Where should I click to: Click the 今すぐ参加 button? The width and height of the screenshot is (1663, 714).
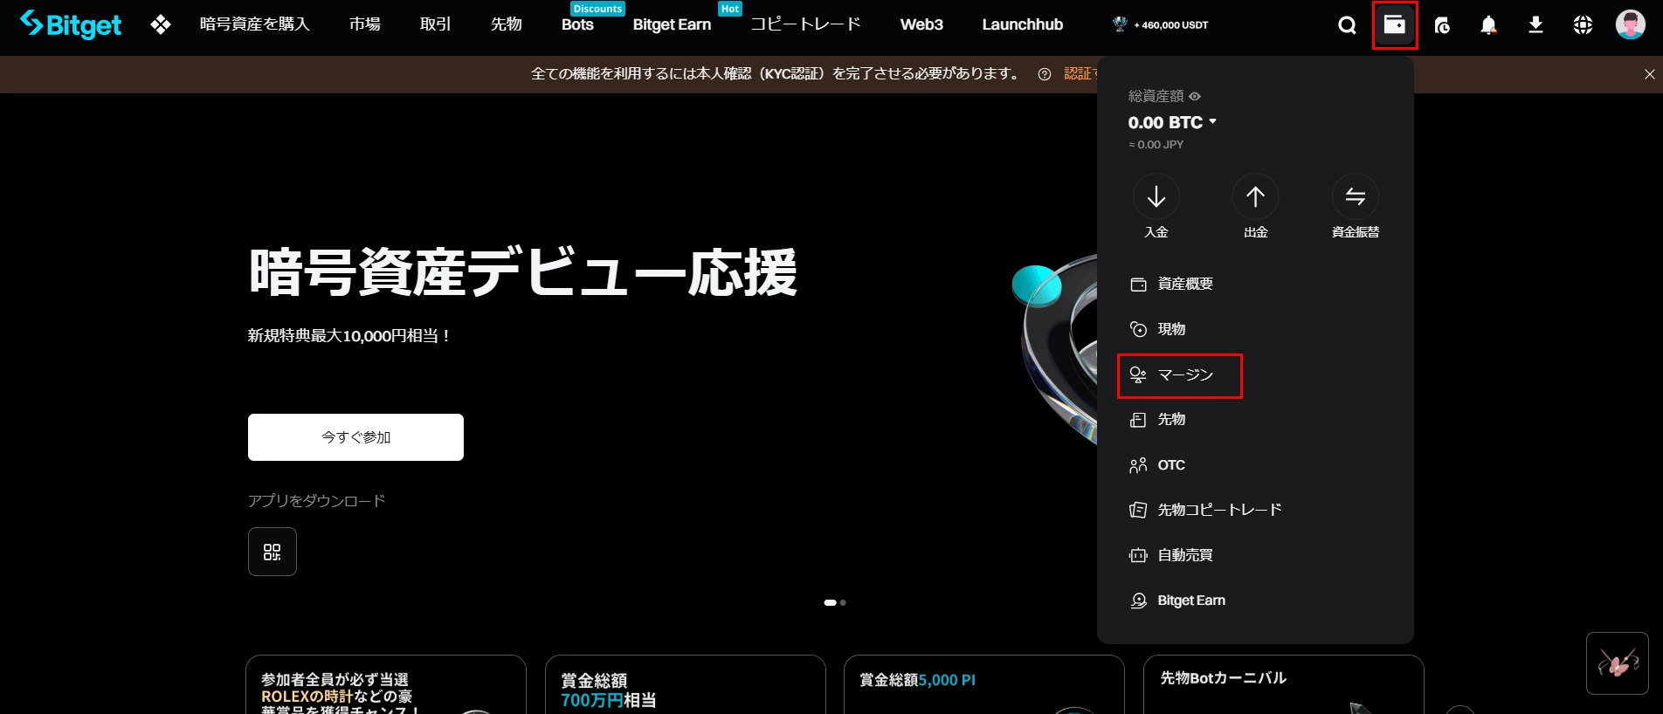pyautogui.click(x=355, y=437)
